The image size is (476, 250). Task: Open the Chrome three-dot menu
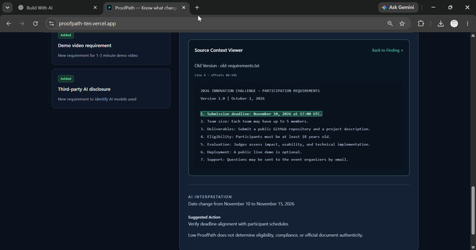coord(468,24)
